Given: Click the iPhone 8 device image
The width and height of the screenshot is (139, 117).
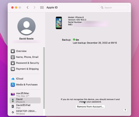Looking at the screenshot, I should tap(59, 23).
